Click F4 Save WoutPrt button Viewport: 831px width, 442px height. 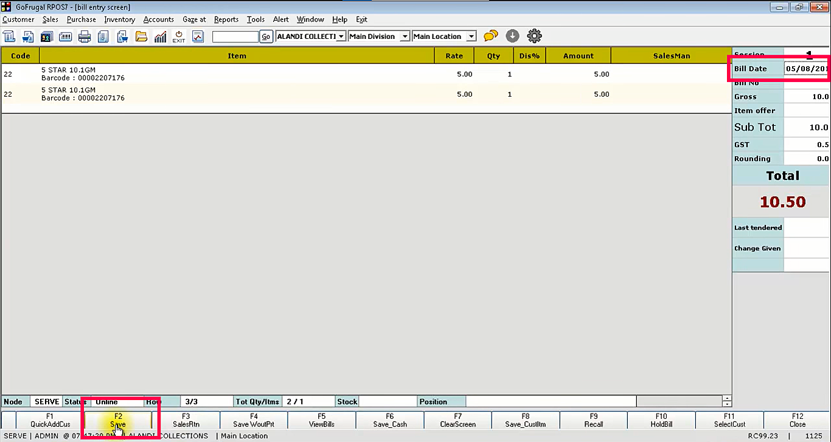click(254, 420)
